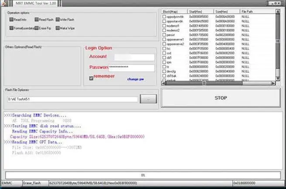Click the capacity text in the status bar
Viewport: 286px width, 189px height.
[x=93, y=183]
